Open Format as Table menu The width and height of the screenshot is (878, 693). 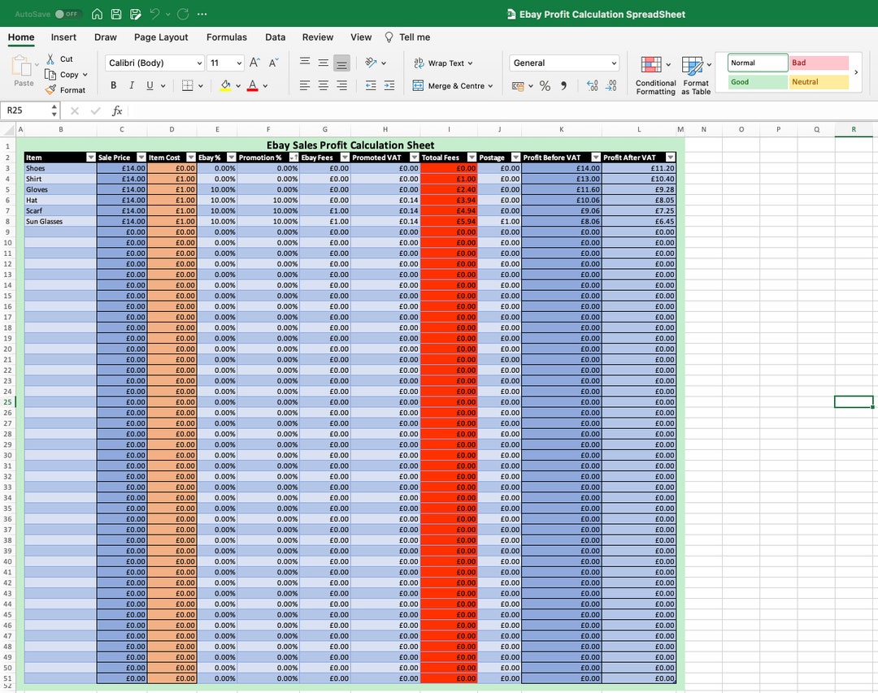coord(695,75)
